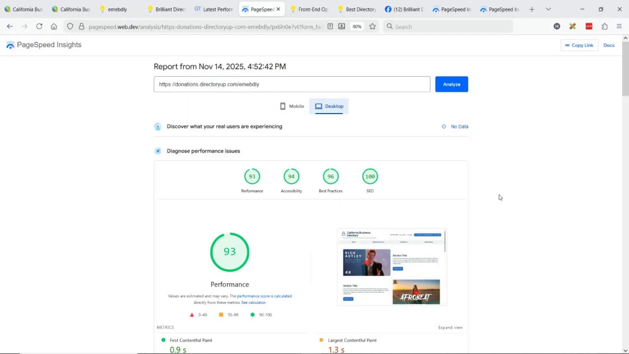Open the extensions puzzle-piece menu

coord(604,27)
